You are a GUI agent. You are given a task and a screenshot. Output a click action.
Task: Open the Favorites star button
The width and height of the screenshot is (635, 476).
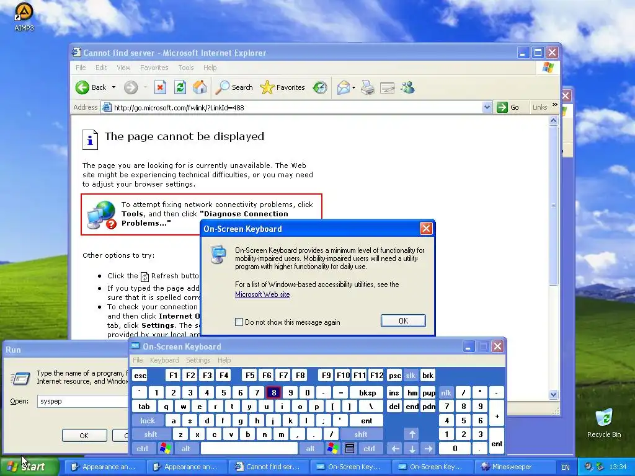click(x=282, y=87)
